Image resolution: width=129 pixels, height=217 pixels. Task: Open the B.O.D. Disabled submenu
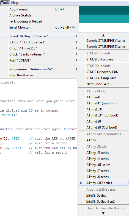(39, 42)
